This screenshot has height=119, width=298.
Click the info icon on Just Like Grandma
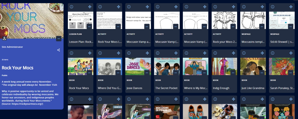[x=244, y=53]
